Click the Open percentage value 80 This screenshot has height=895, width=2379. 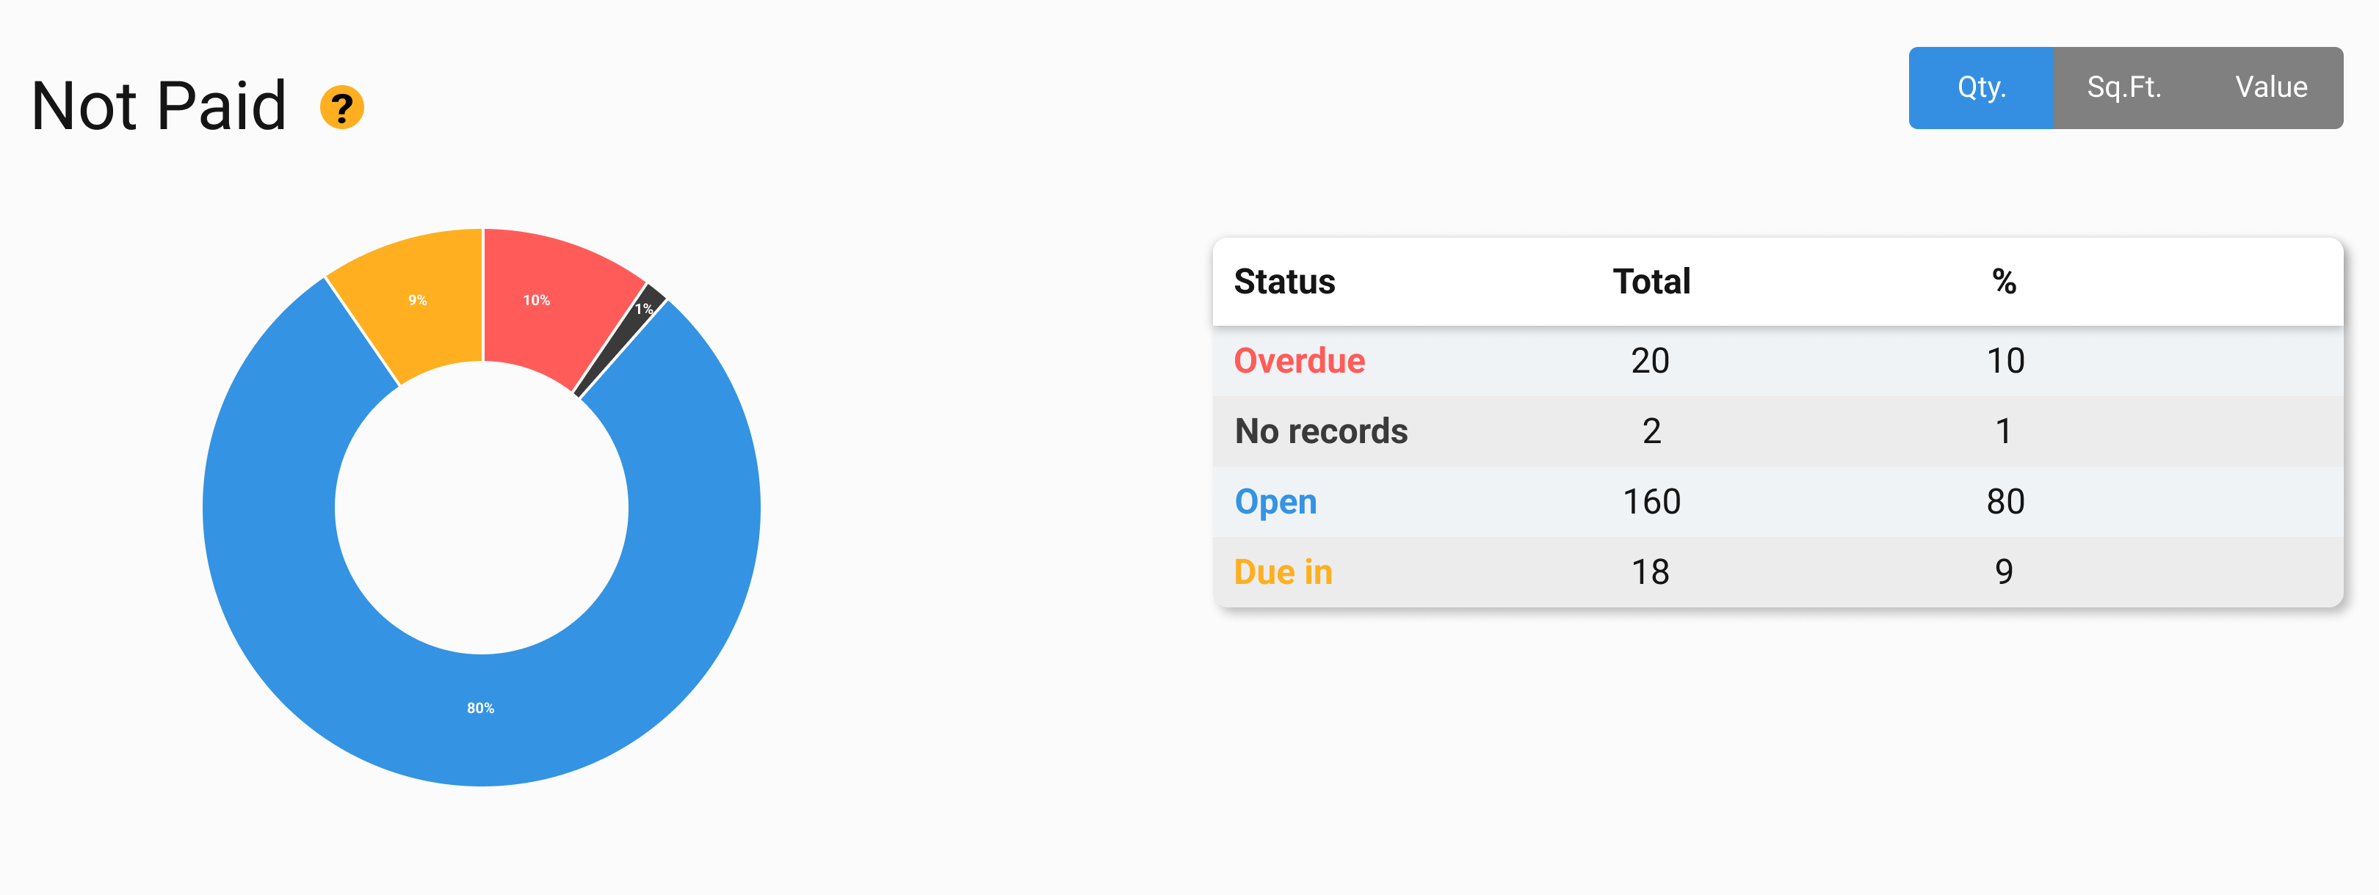tap(2005, 502)
